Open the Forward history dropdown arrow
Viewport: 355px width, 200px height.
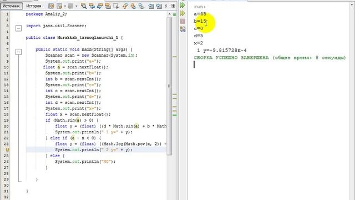point(76,6)
